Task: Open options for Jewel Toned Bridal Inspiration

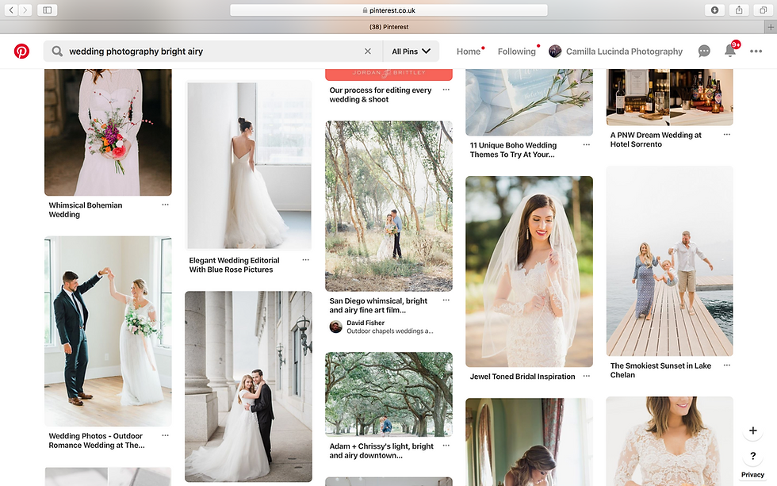Action: pyautogui.click(x=586, y=376)
